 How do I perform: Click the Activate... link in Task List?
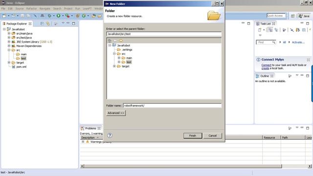point(298,43)
